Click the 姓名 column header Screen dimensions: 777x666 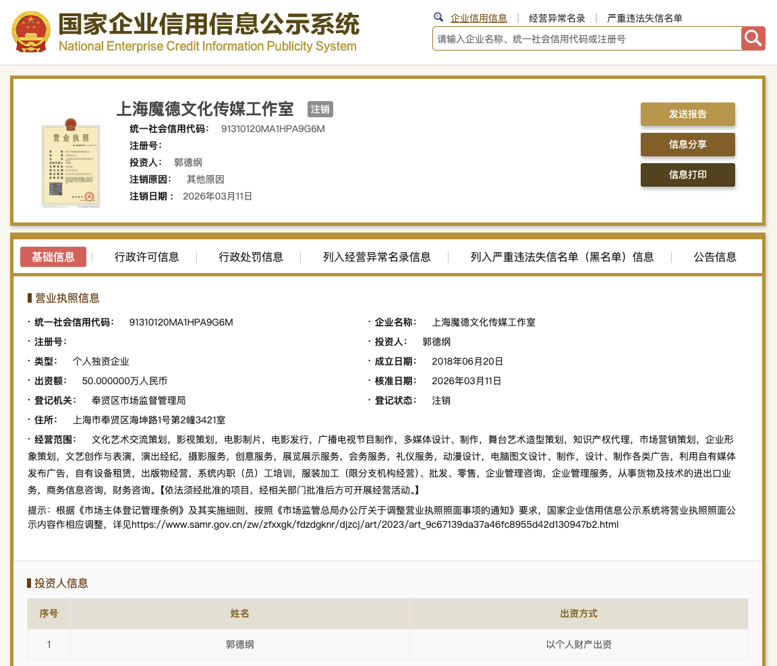point(240,613)
